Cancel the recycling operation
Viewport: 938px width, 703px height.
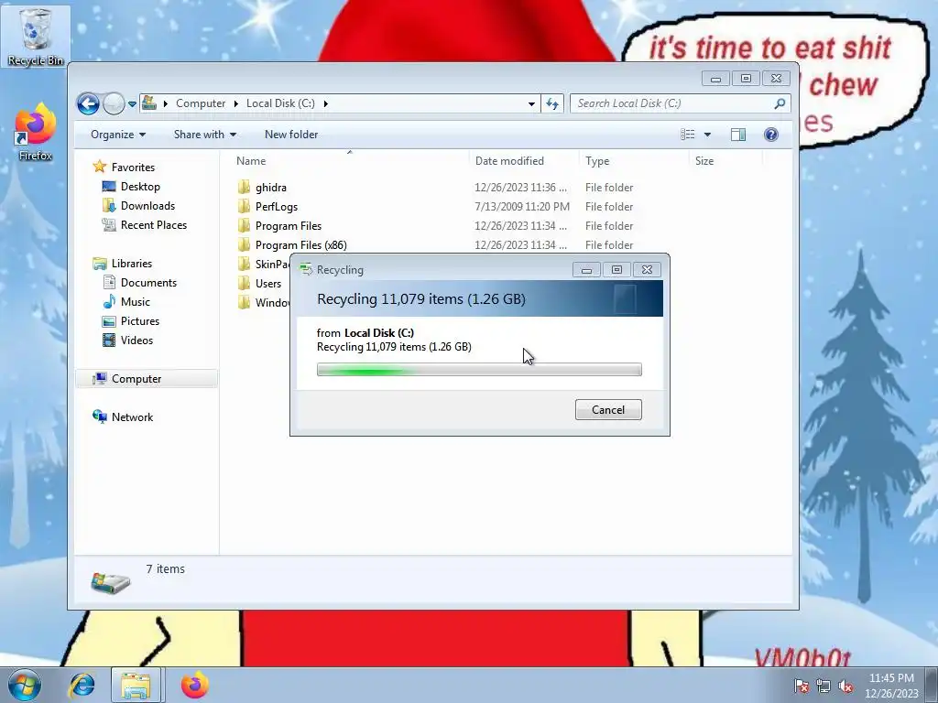click(x=608, y=410)
